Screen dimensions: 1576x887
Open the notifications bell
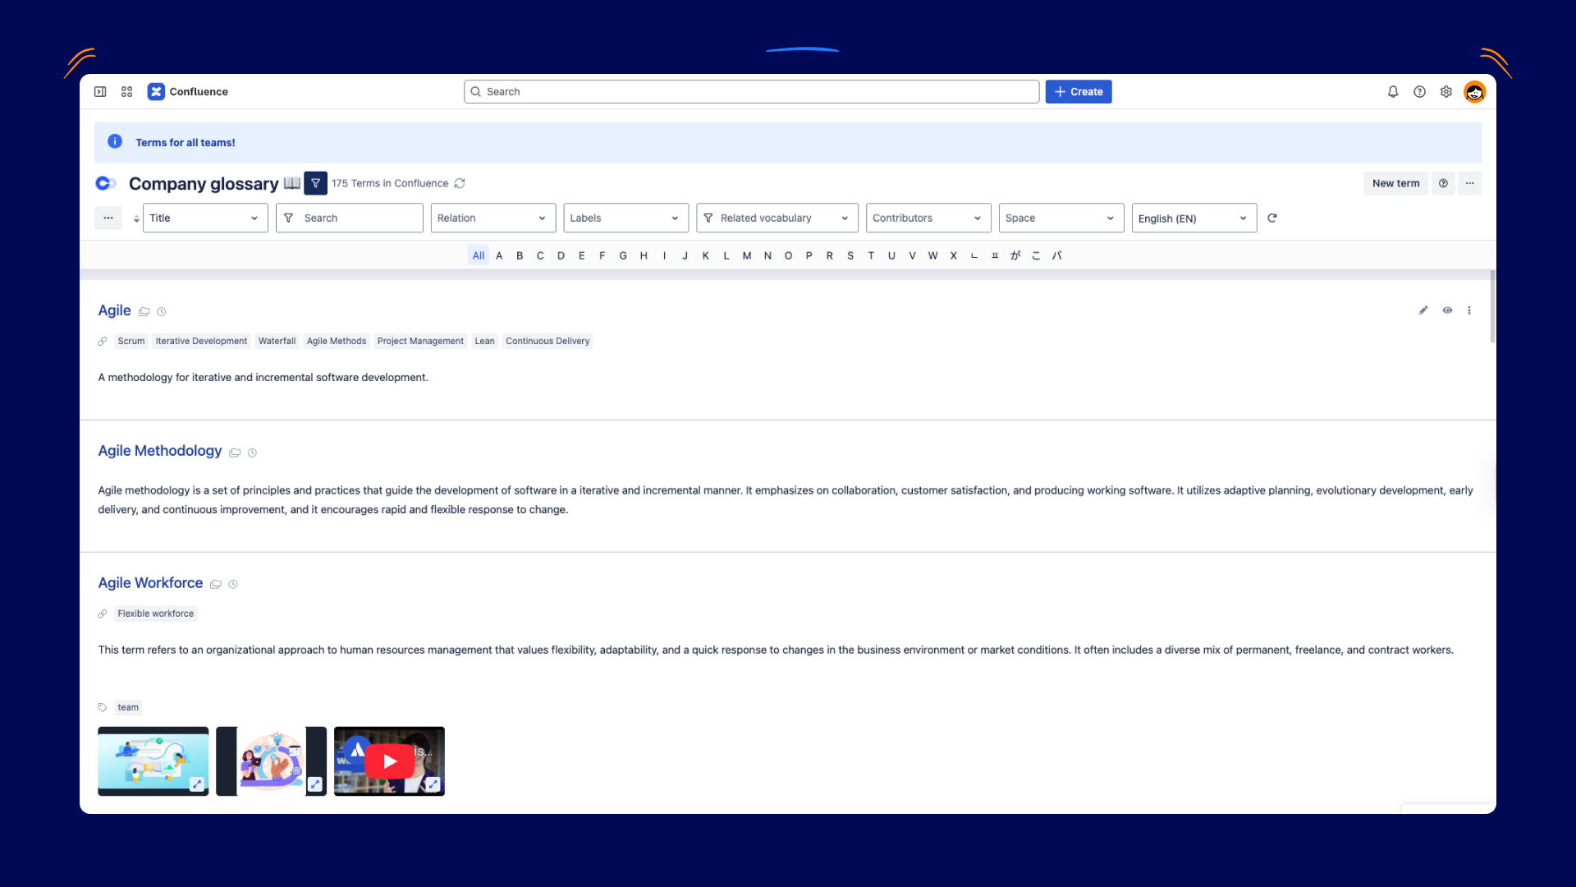tap(1393, 92)
